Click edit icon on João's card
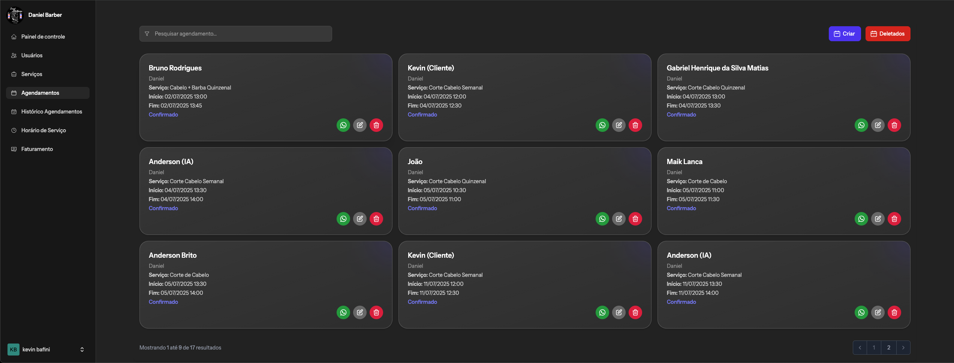 pyautogui.click(x=619, y=219)
